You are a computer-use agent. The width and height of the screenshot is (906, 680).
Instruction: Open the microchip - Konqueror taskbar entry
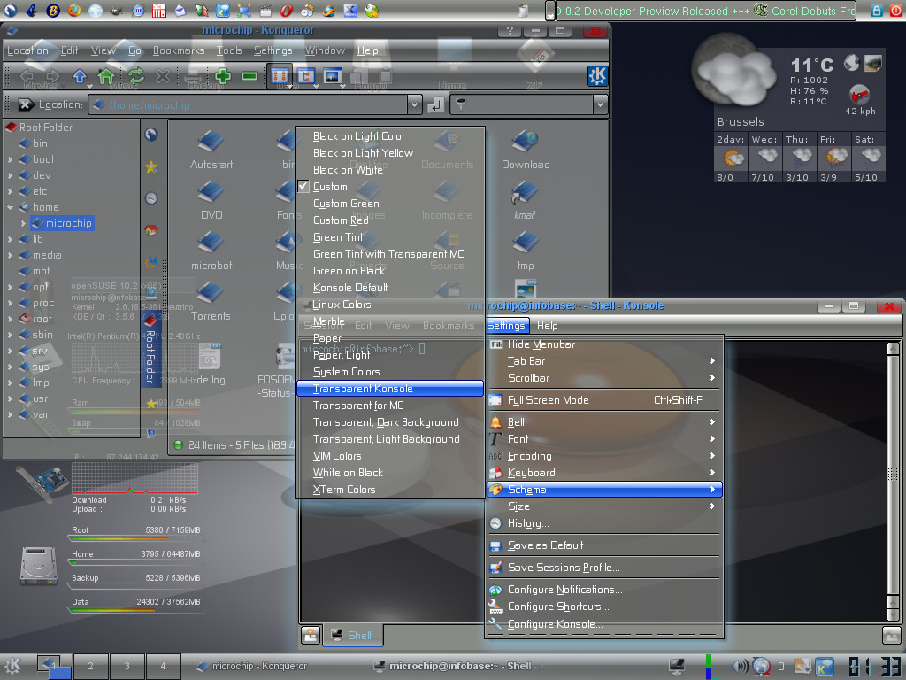[252, 666]
